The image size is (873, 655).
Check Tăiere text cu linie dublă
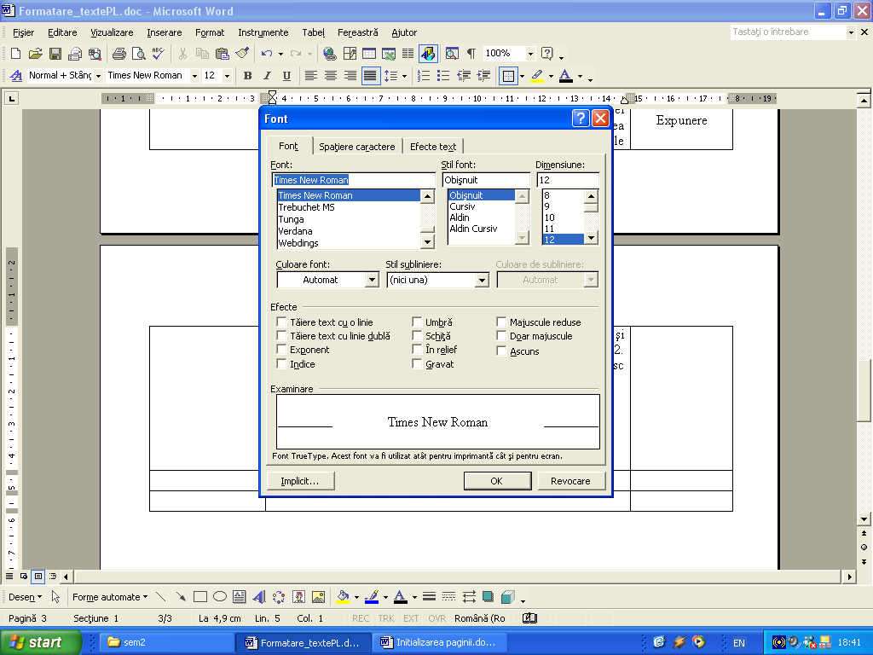coord(281,336)
